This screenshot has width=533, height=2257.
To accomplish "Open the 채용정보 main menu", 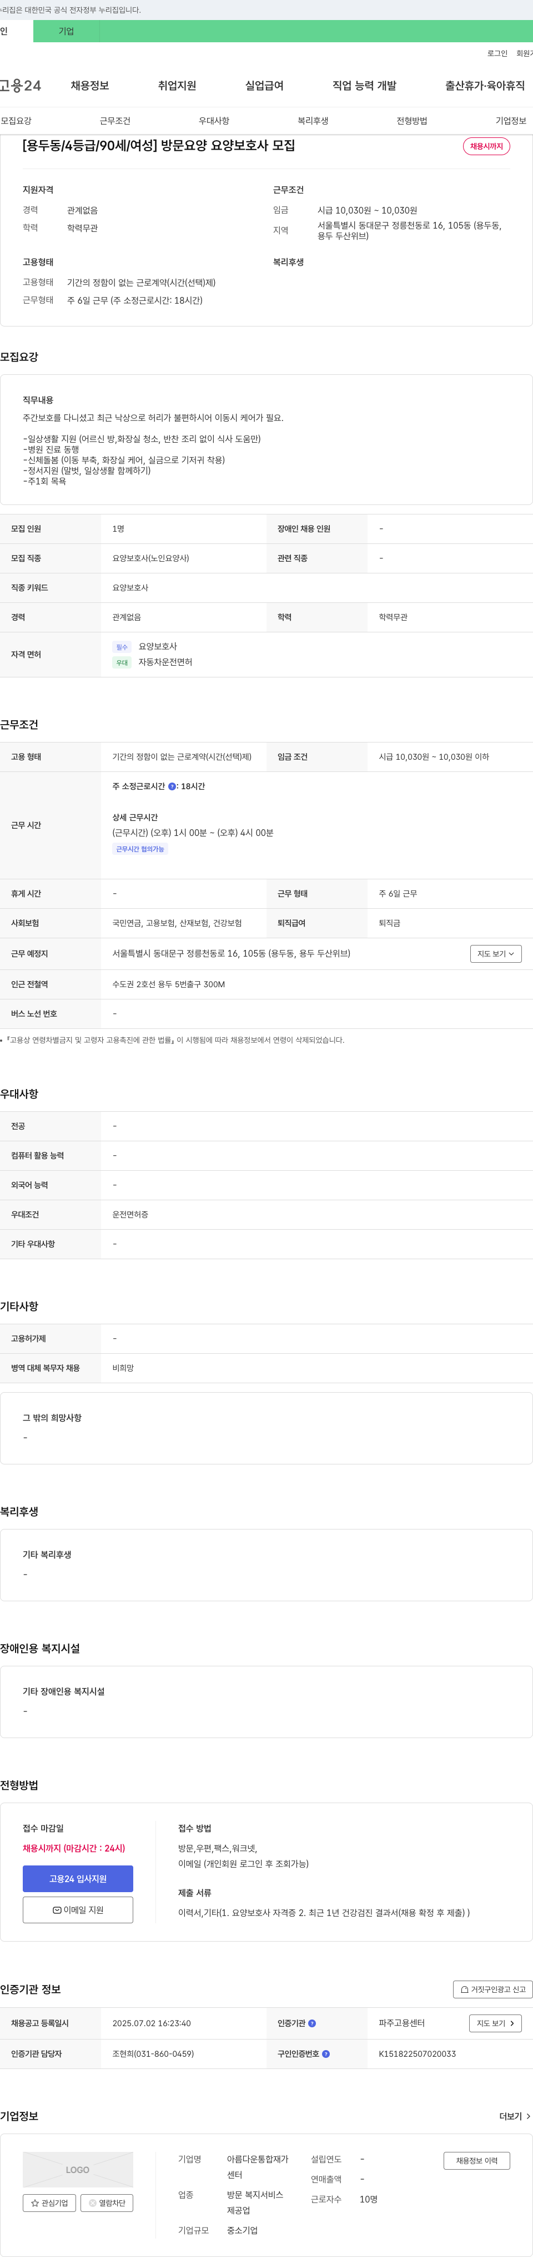I will tap(89, 85).
